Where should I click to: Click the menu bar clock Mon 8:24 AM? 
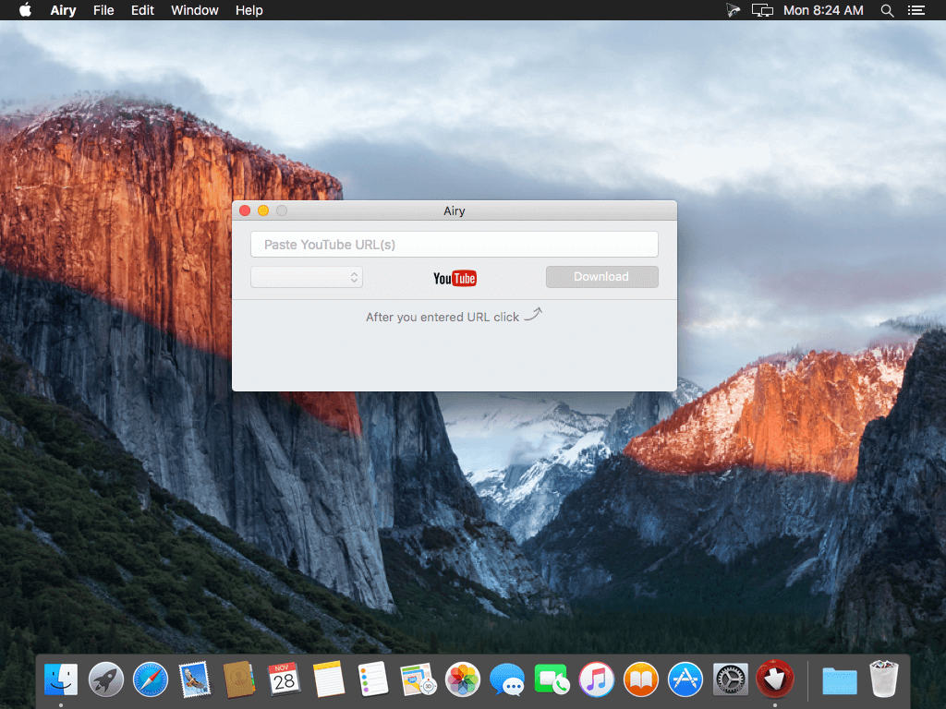(823, 10)
